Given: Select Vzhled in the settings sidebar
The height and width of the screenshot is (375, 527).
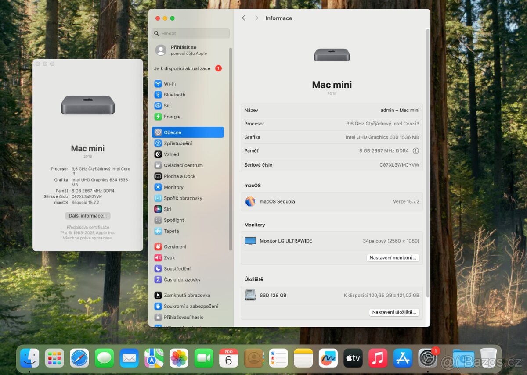Looking at the screenshot, I should pos(170,154).
